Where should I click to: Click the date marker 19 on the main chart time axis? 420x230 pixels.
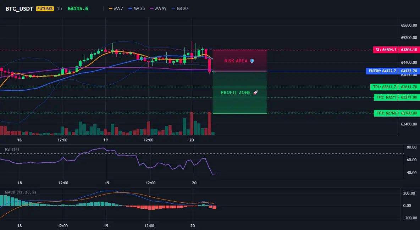[106, 140]
